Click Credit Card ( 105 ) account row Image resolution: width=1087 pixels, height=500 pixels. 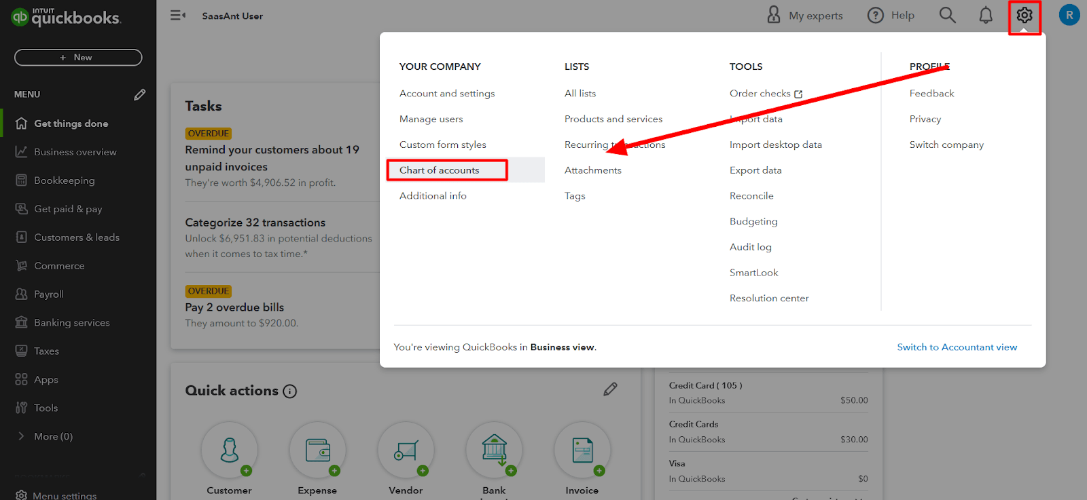[x=768, y=393]
